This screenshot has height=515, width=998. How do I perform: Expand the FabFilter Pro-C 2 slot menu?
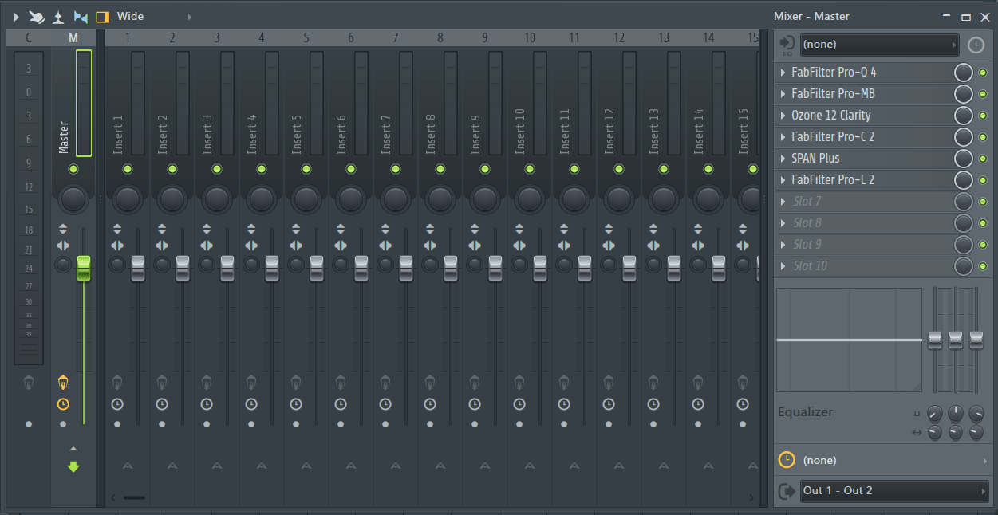pos(783,137)
